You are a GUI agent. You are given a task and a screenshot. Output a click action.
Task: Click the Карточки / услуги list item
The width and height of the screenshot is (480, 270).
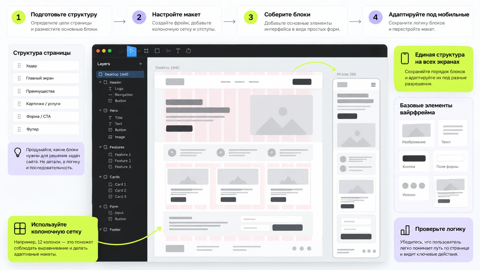(x=46, y=104)
